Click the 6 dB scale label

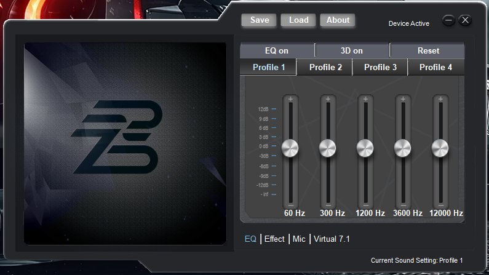click(x=263, y=128)
